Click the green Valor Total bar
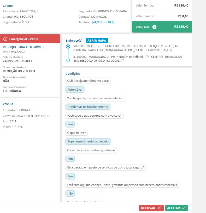The height and width of the screenshot is (213, 206). [x=162, y=27]
